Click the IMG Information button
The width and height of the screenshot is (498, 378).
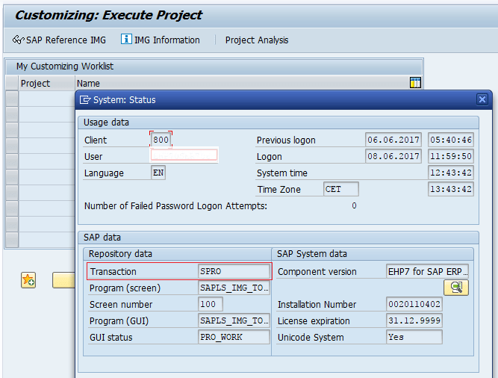coord(161,40)
